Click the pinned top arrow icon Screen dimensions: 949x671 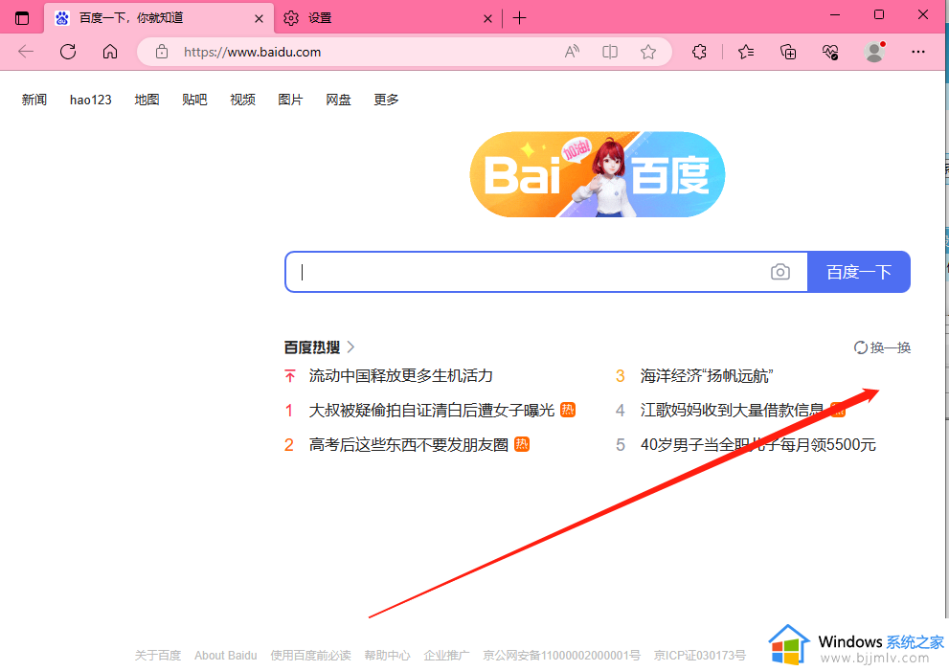coord(290,376)
